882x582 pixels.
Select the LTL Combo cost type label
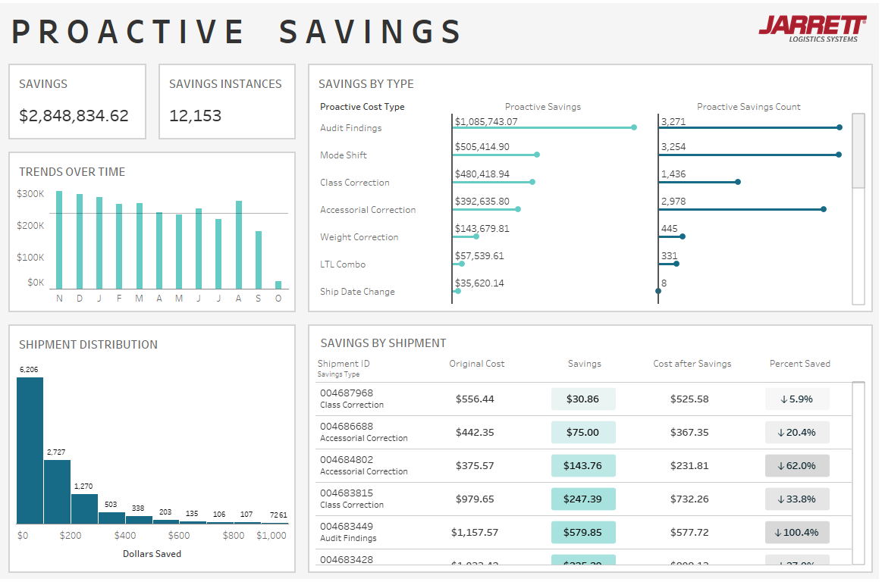[343, 264]
